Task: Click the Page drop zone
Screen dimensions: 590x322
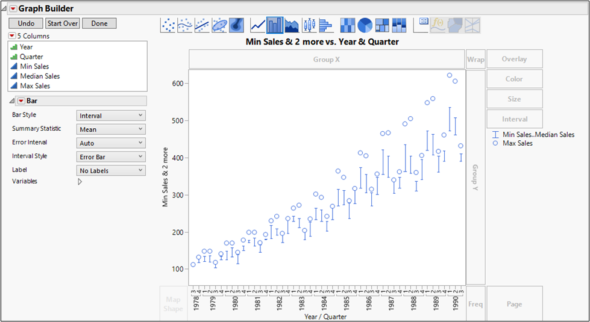Action: (515, 304)
